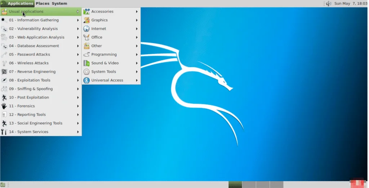The image size is (369, 188).
Task: Click the Web Application Analysis icon
Action: [x=4, y=37]
